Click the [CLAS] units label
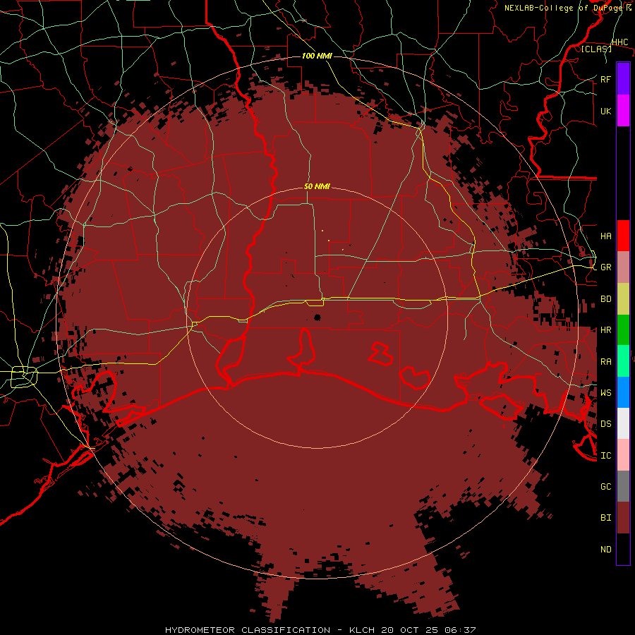The image size is (635, 635). (x=596, y=49)
